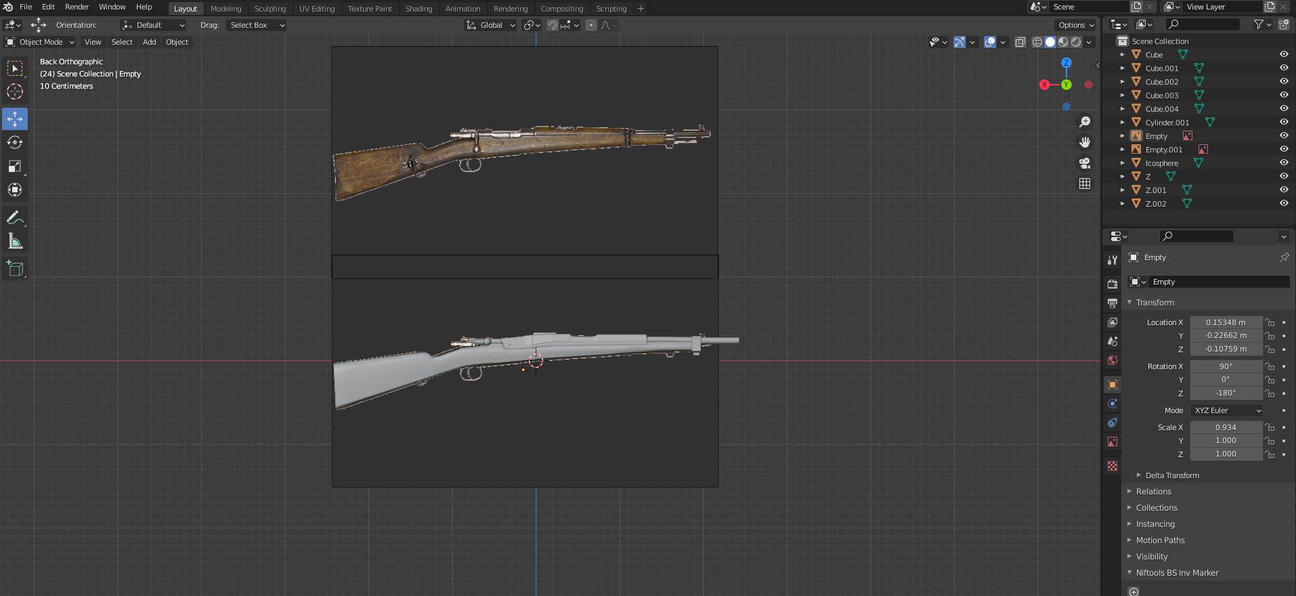Open the viewport Options button
This screenshot has width=1296, height=596.
tap(1075, 25)
